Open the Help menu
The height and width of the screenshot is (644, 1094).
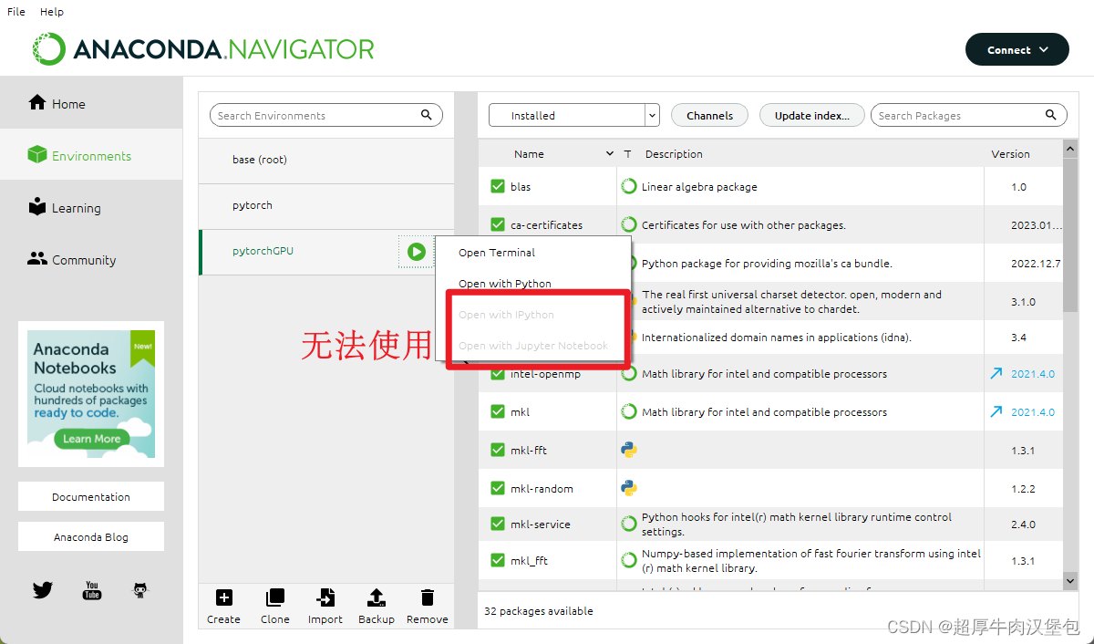(x=52, y=12)
